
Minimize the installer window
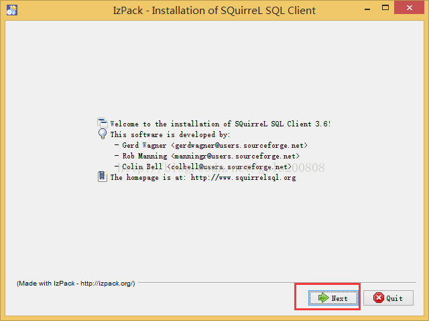pyautogui.click(x=367, y=9)
